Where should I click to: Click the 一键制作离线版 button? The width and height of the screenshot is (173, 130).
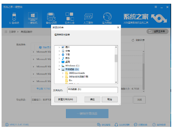pyautogui.click(x=87, y=113)
